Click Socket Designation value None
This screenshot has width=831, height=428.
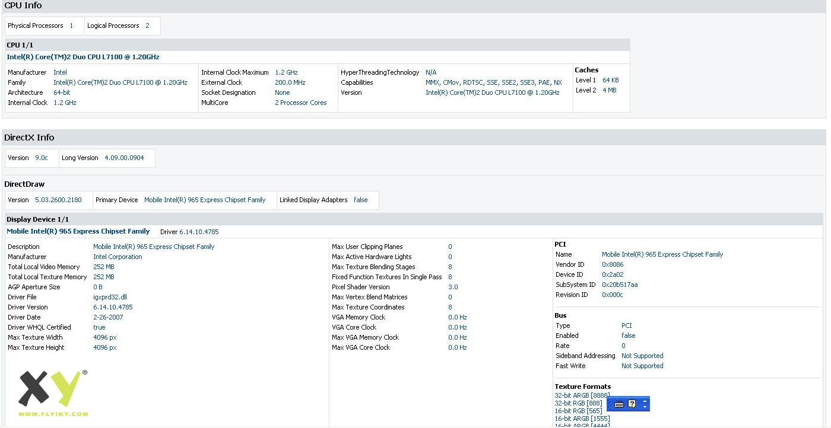[x=283, y=92]
